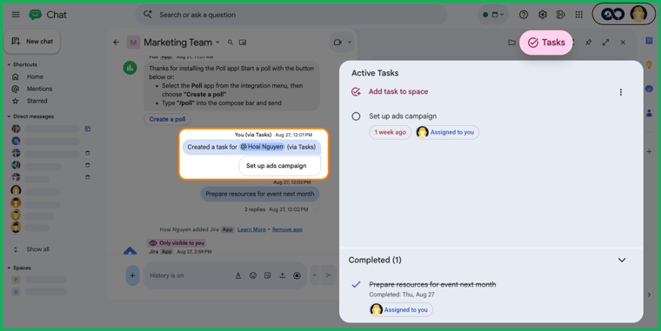Open the shared files folder icon
This screenshot has width=661, height=331.
coord(511,43)
